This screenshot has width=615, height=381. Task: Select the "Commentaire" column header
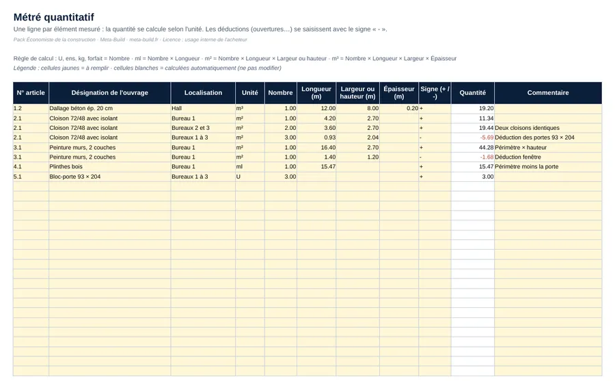pos(548,93)
